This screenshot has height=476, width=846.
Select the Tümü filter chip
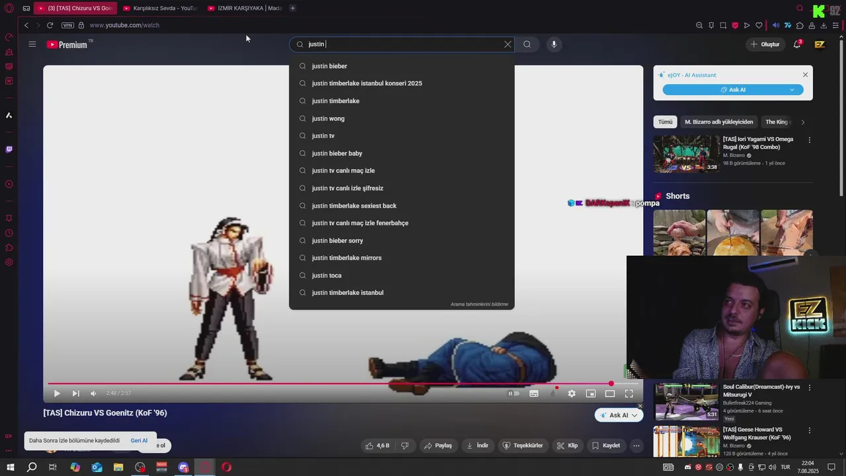(x=665, y=122)
